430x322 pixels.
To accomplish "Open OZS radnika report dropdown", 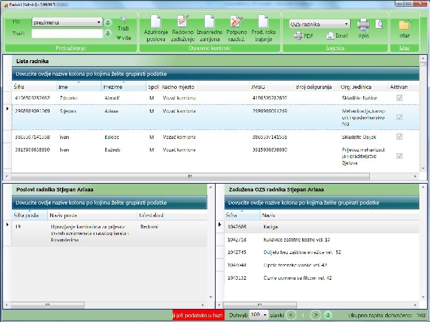I will click(x=319, y=24).
